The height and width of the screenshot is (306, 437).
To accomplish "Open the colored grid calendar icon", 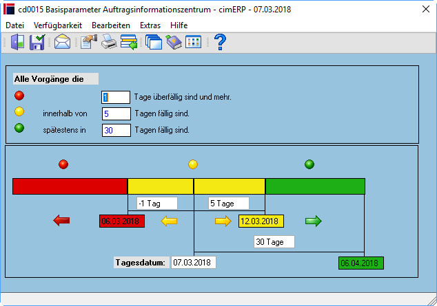I will [194, 42].
